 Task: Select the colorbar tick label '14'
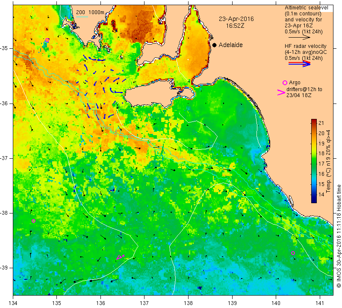point(321,194)
